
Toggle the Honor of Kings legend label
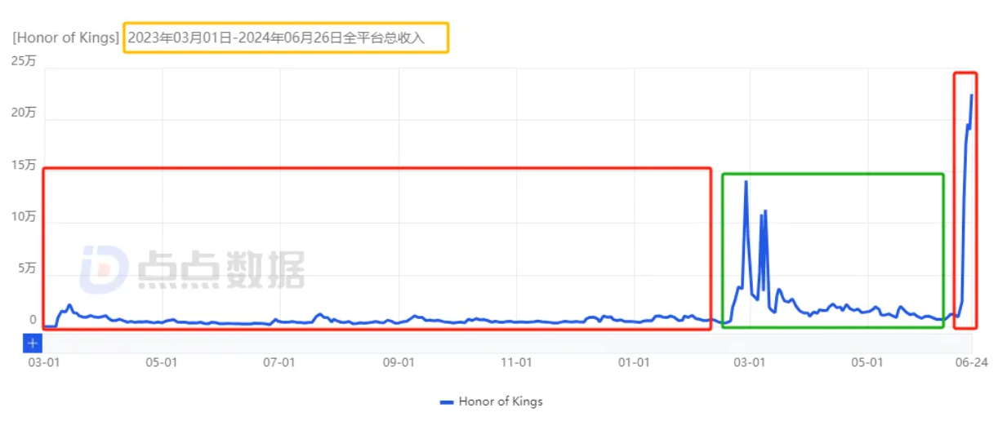pos(500,401)
